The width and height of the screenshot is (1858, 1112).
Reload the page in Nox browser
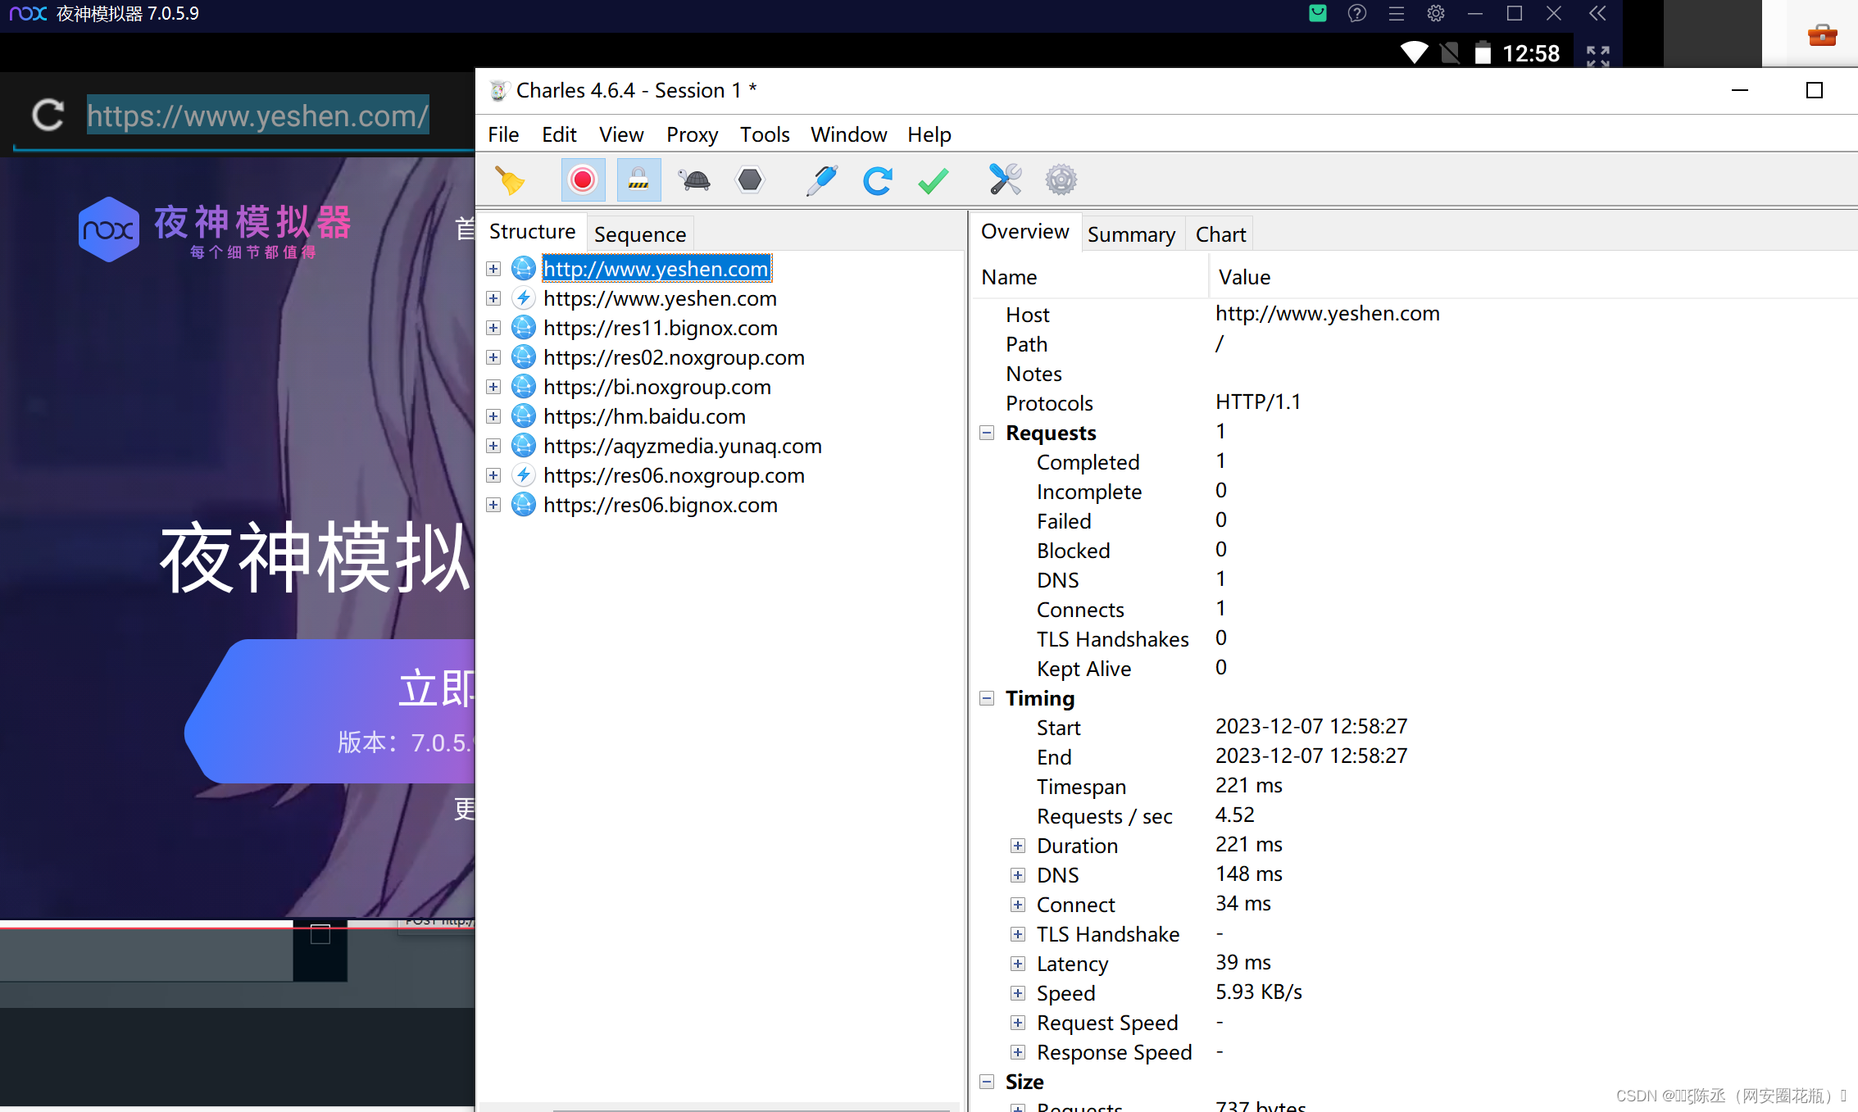tap(48, 115)
